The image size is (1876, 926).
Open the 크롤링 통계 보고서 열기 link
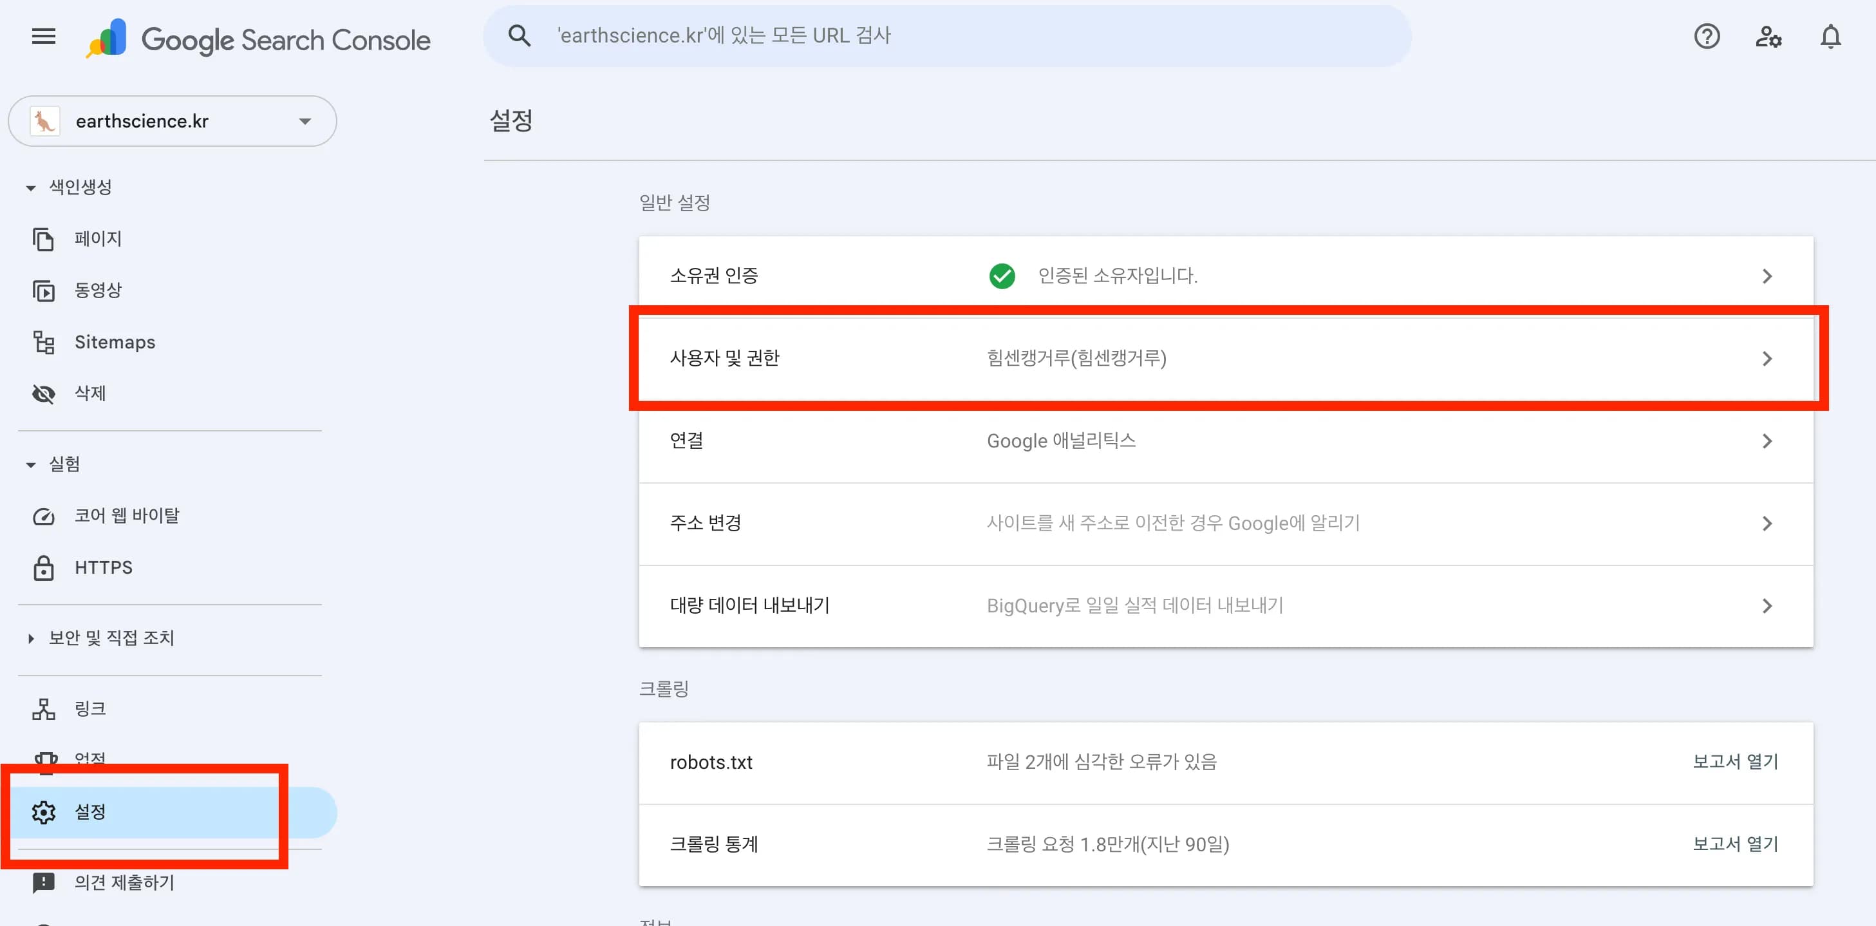click(1736, 844)
